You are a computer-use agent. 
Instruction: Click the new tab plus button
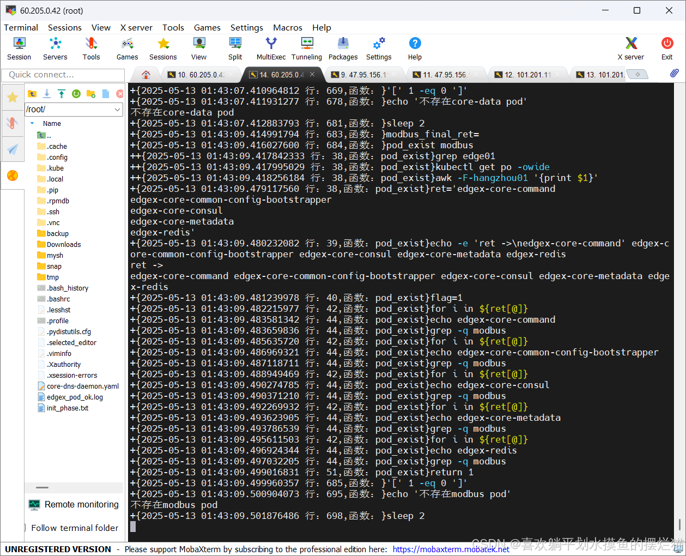638,74
